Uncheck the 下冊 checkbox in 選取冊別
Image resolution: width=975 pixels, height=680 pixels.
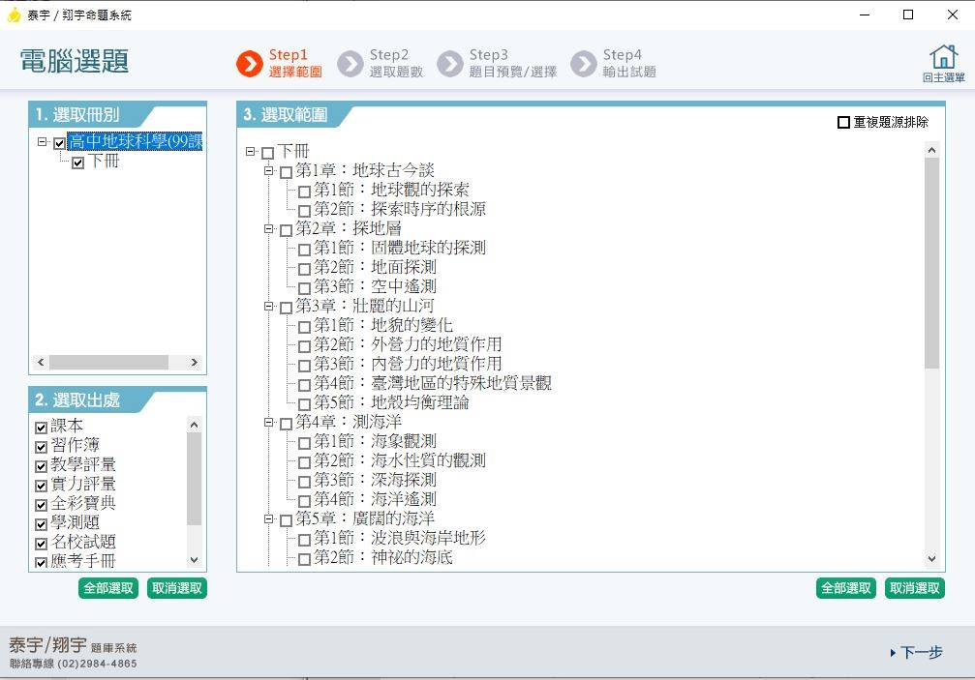[x=77, y=163]
